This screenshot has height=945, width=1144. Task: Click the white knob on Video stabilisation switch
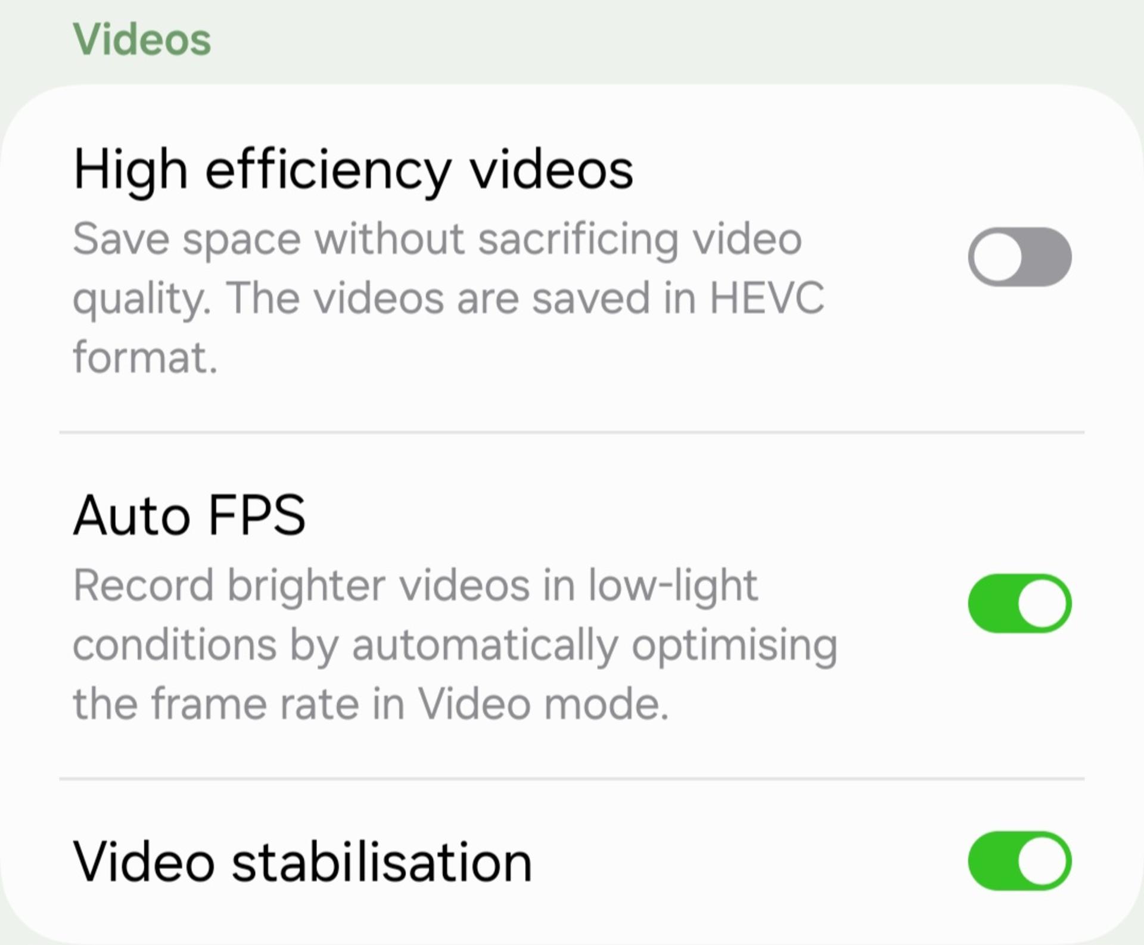(1042, 861)
